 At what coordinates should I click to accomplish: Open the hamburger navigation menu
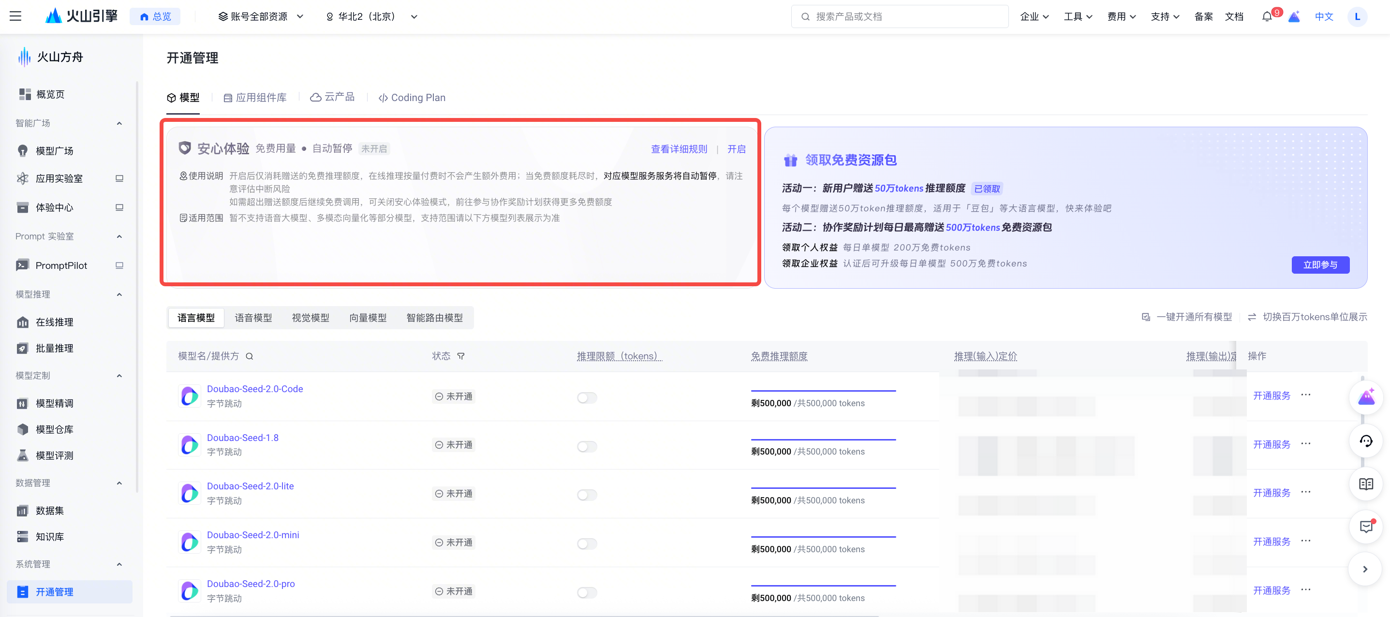[15, 16]
